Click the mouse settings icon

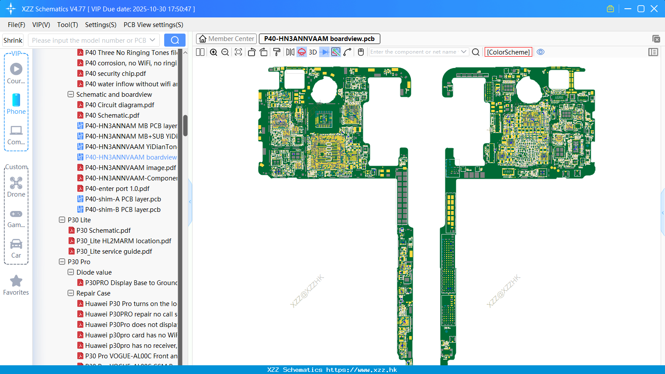[361, 52]
